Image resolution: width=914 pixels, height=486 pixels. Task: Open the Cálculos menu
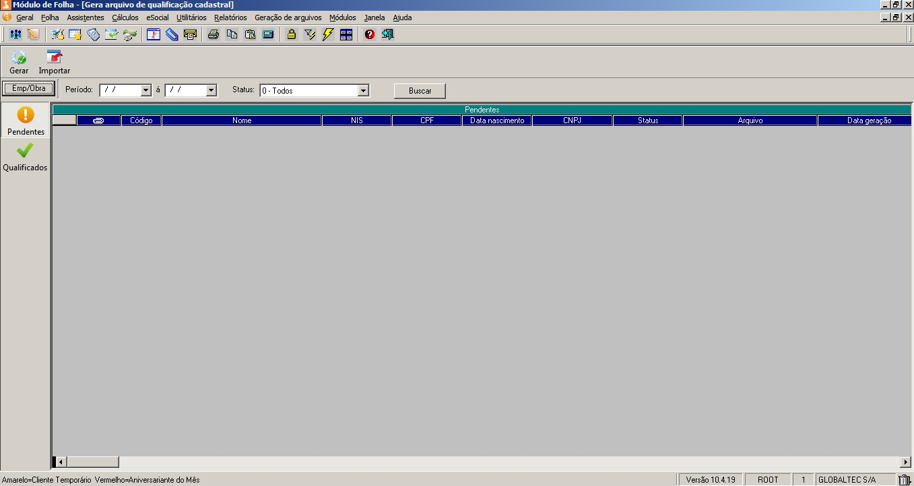125,18
